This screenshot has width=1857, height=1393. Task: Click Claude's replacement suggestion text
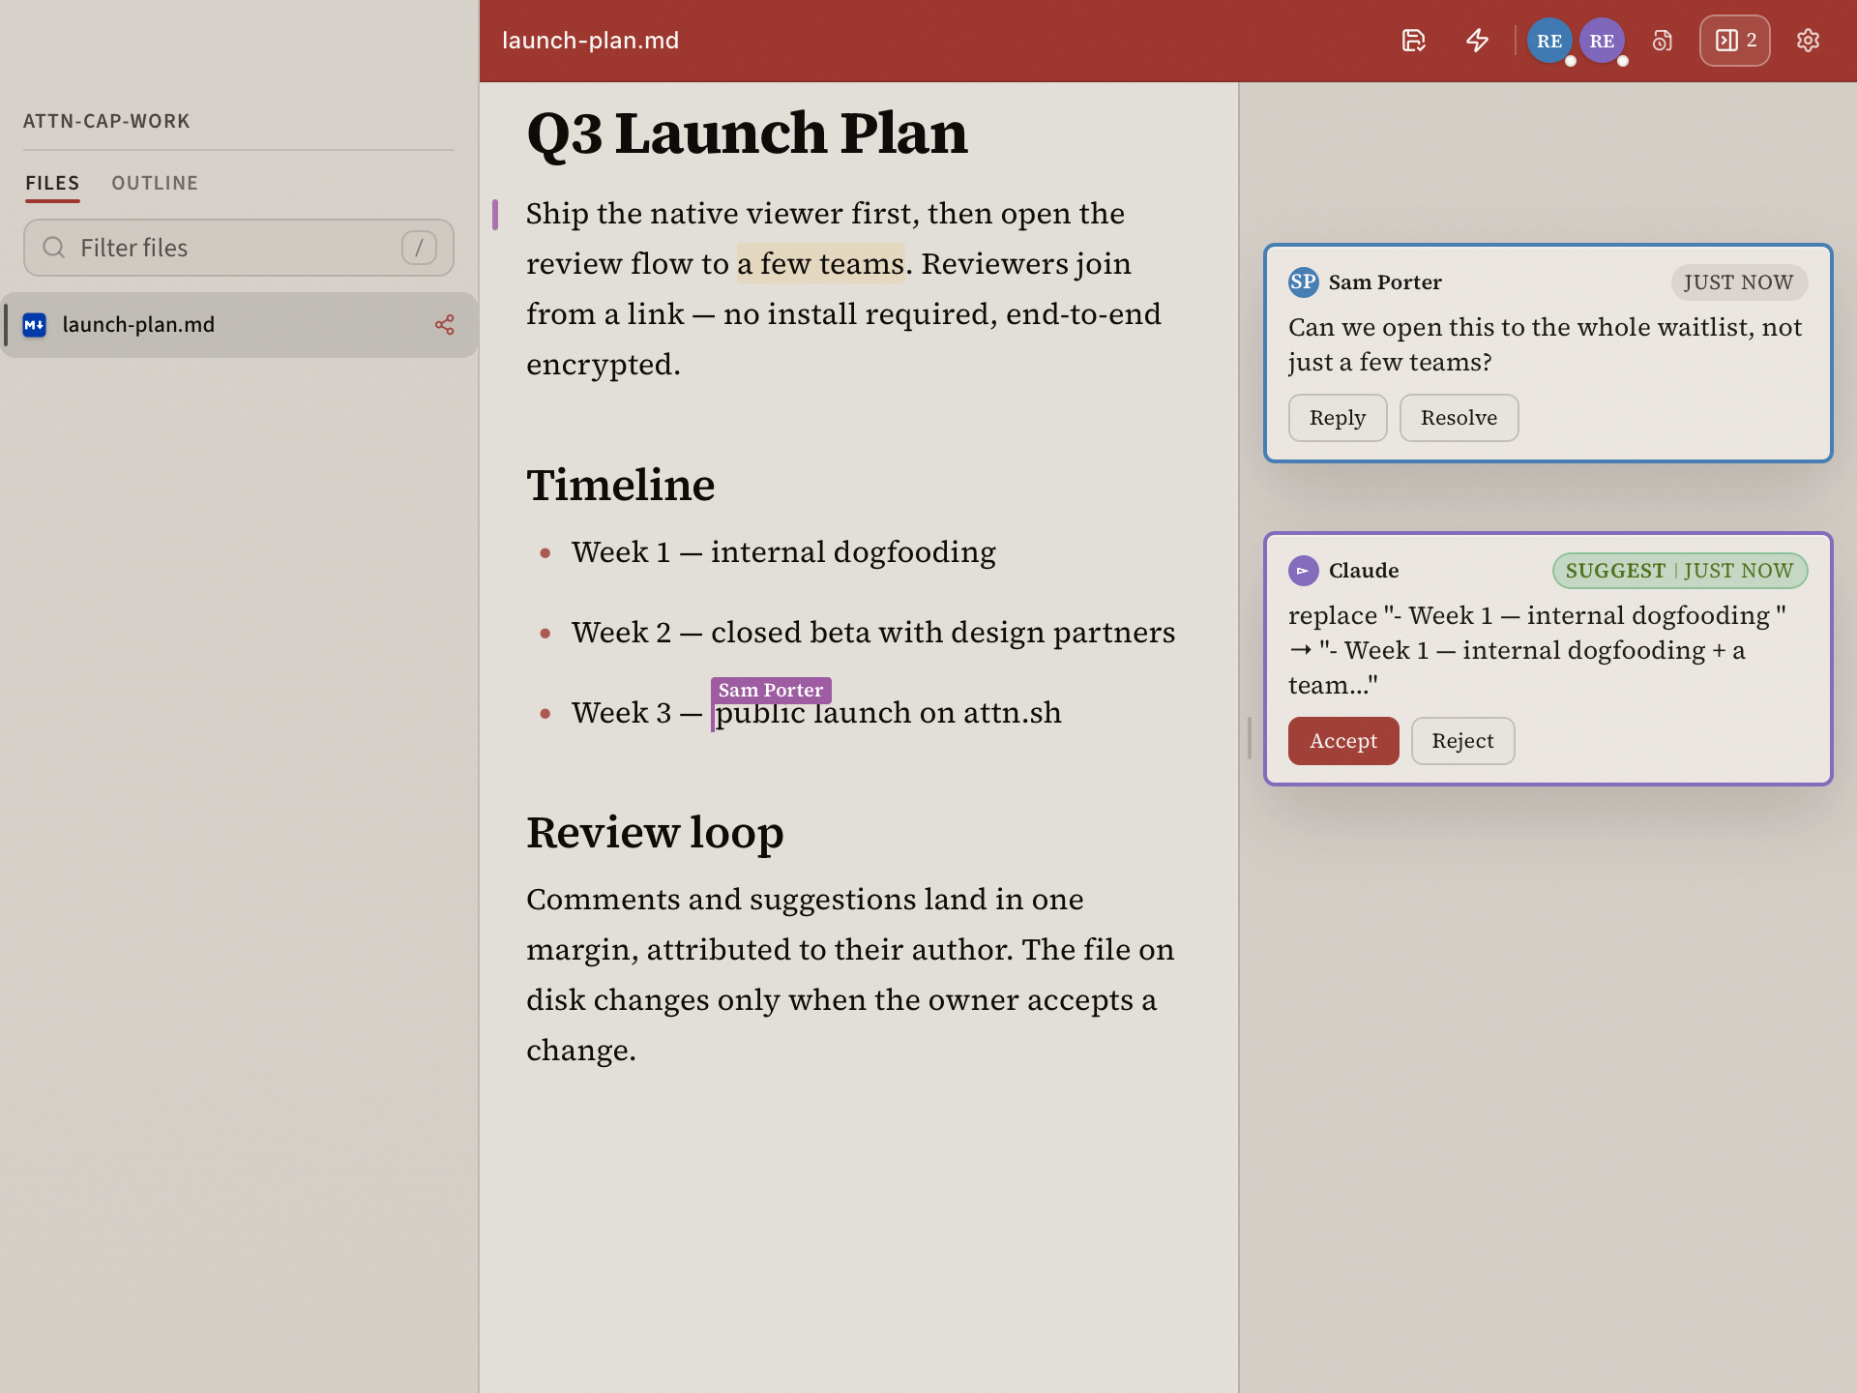pos(1537,650)
